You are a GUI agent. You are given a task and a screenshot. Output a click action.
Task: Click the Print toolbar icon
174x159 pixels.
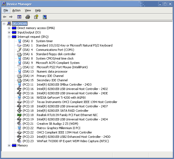coord(28,17)
